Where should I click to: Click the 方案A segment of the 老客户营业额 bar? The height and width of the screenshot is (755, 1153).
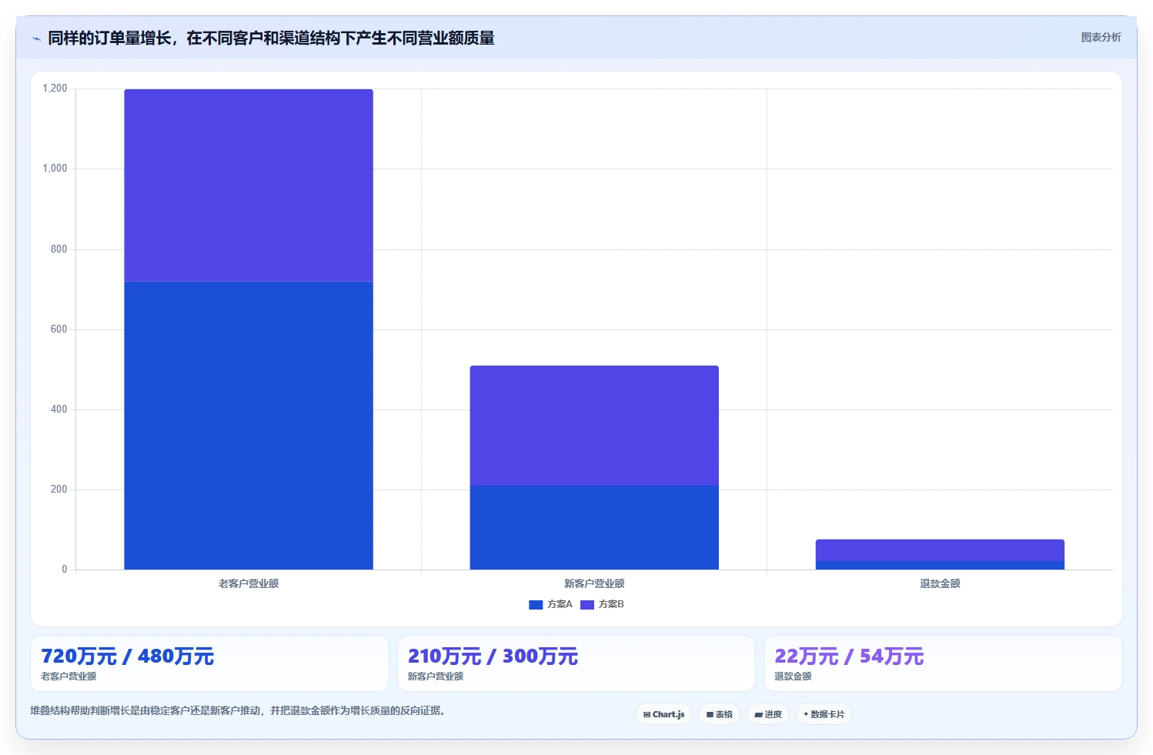tap(249, 426)
